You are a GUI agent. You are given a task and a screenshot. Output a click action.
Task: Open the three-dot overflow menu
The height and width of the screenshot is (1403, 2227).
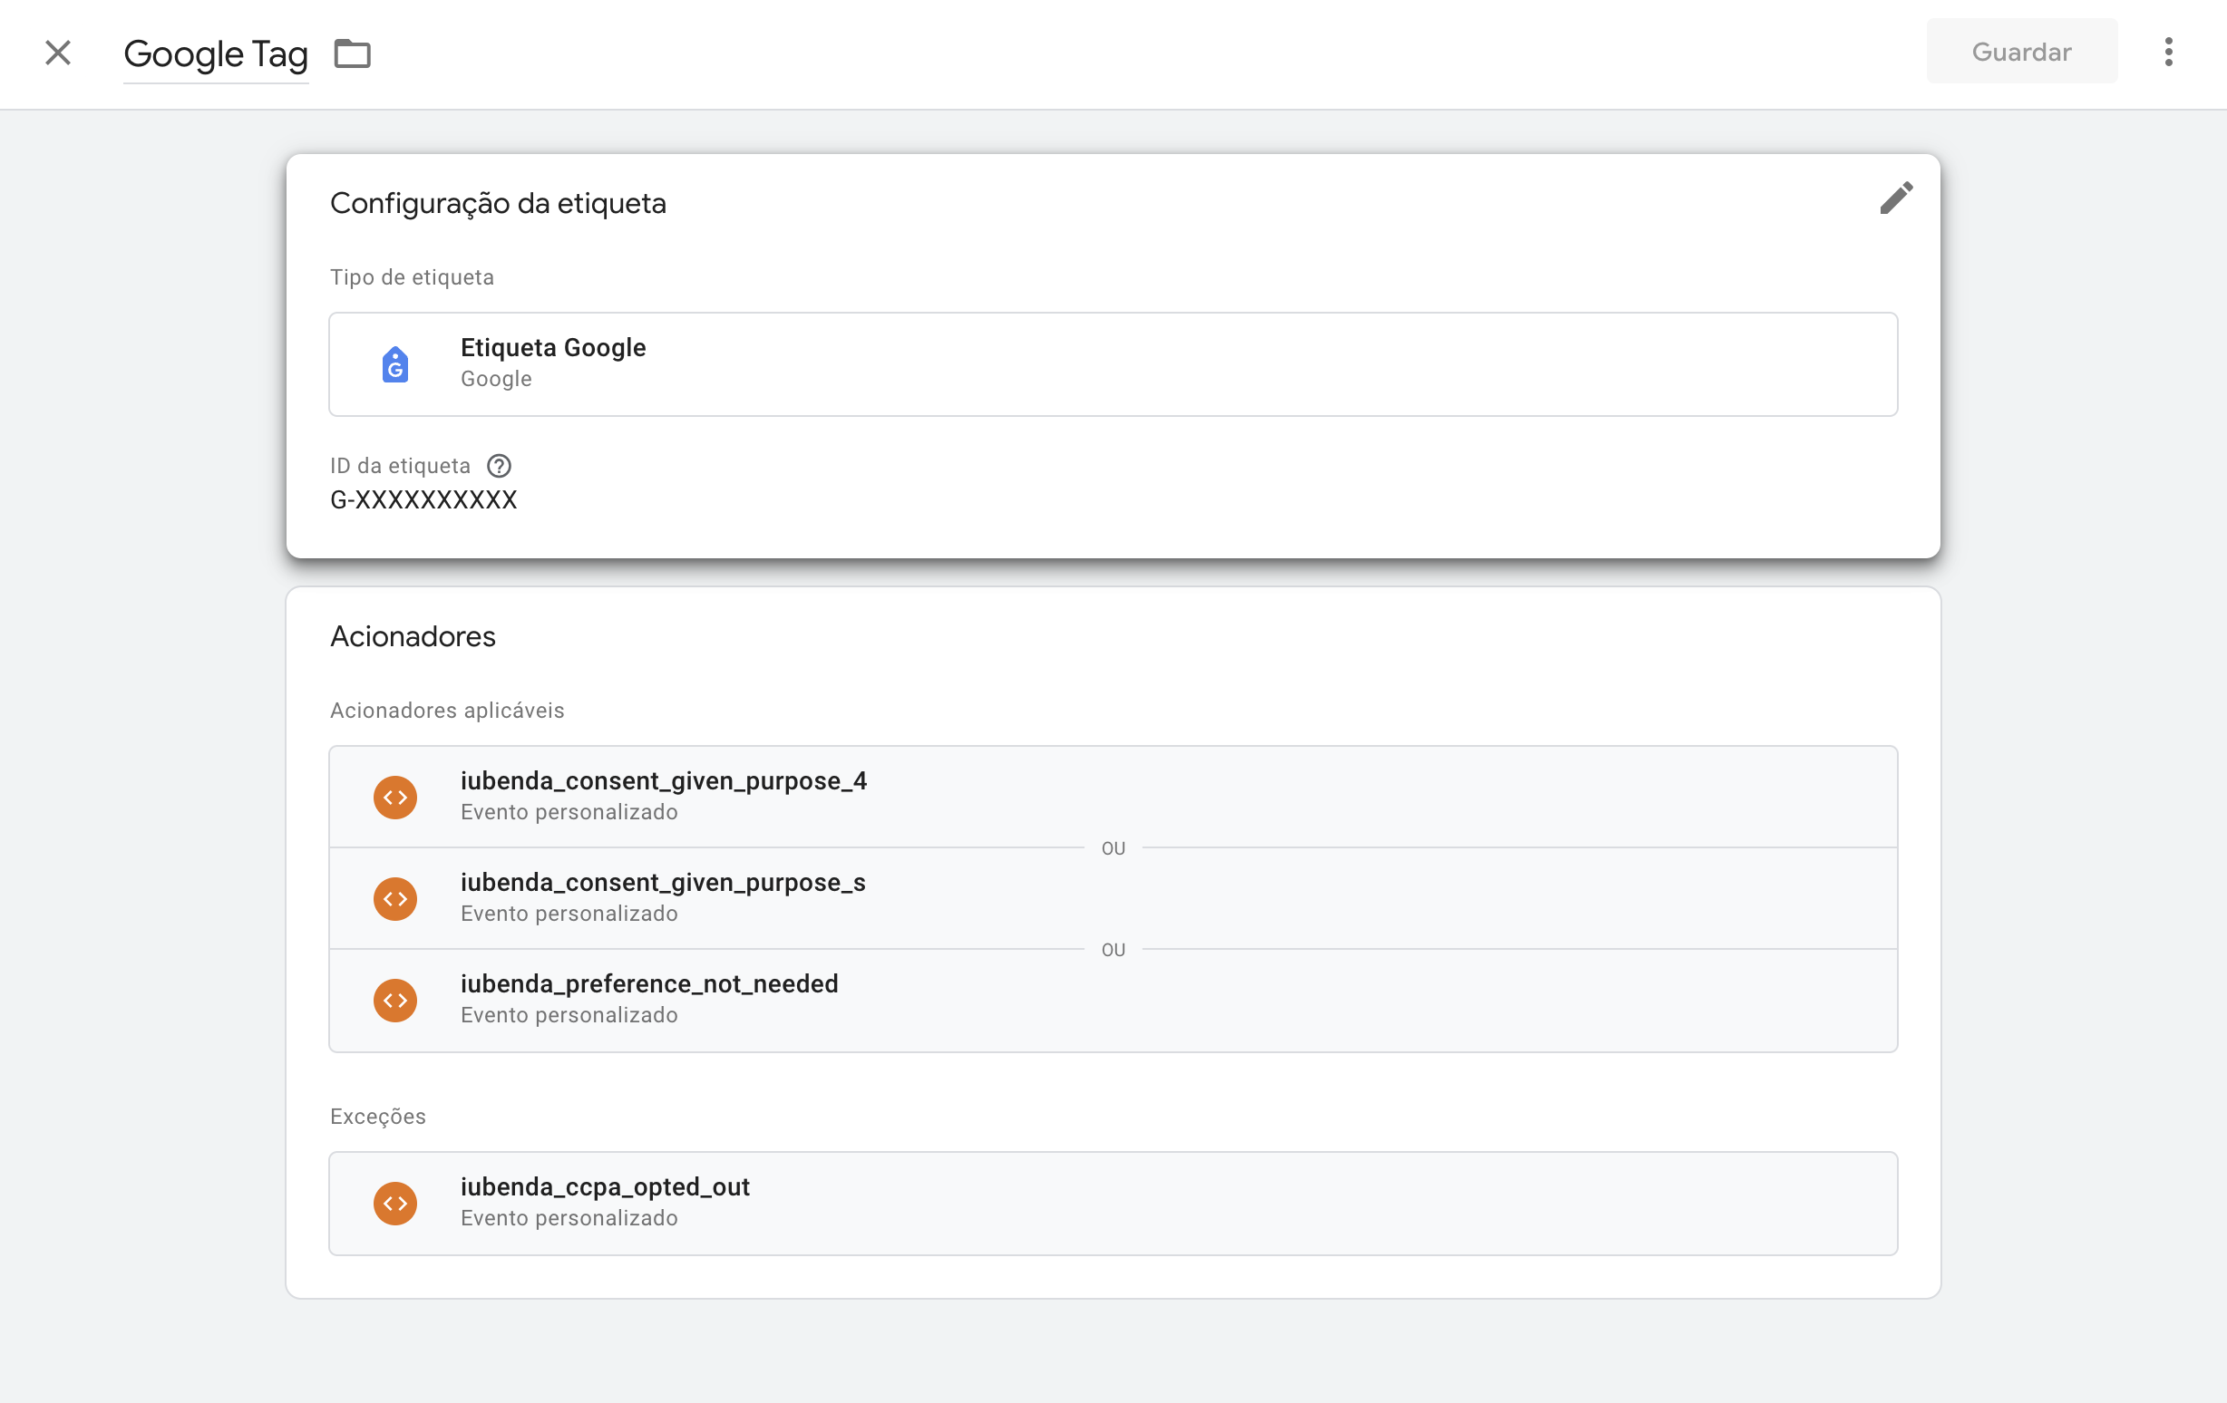click(x=2169, y=53)
